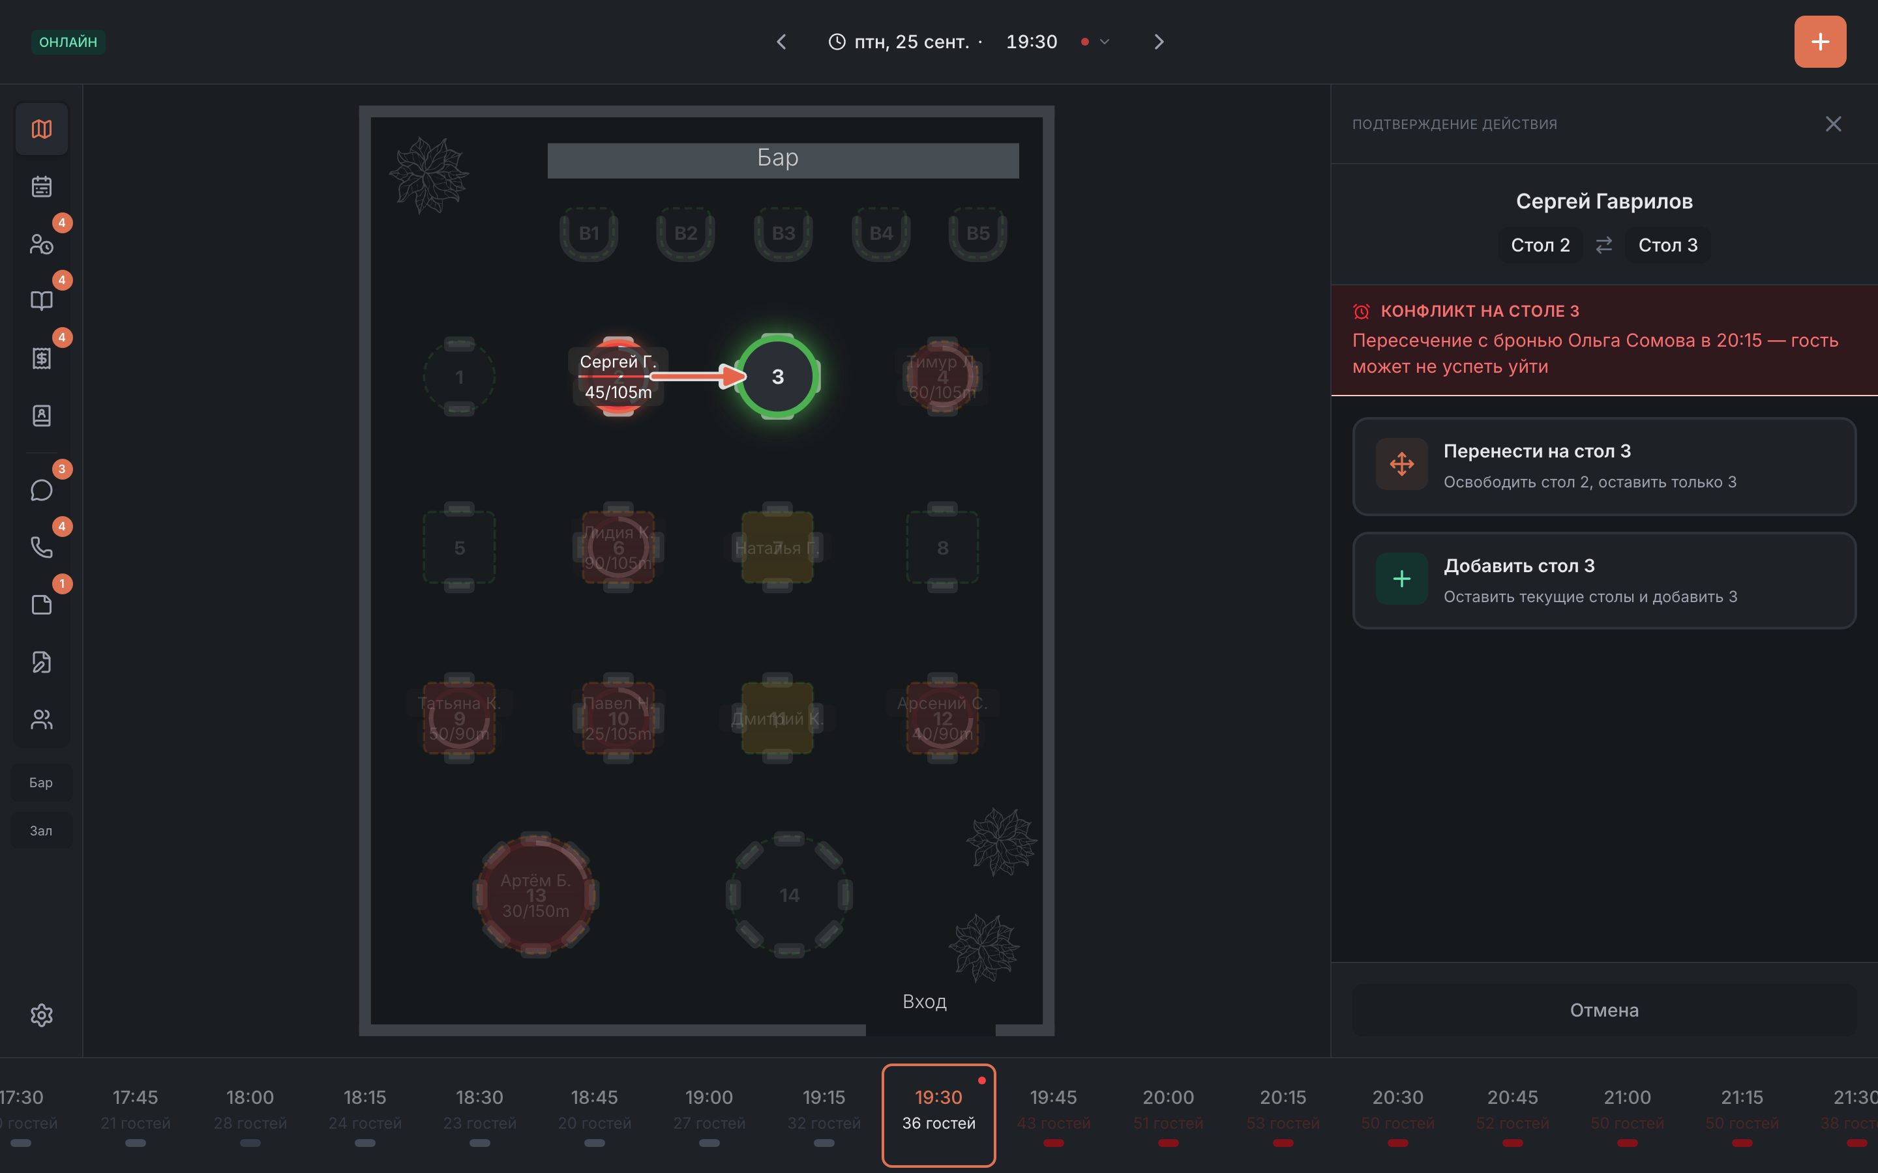Select the 19:45 timeline slot
The width and height of the screenshot is (1878, 1173).
1053,1115
